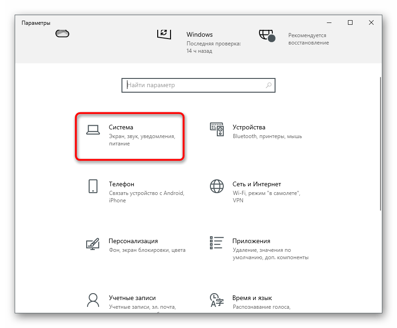
Task: Click the magnifier icon in search box
Action: pos(269,85)
